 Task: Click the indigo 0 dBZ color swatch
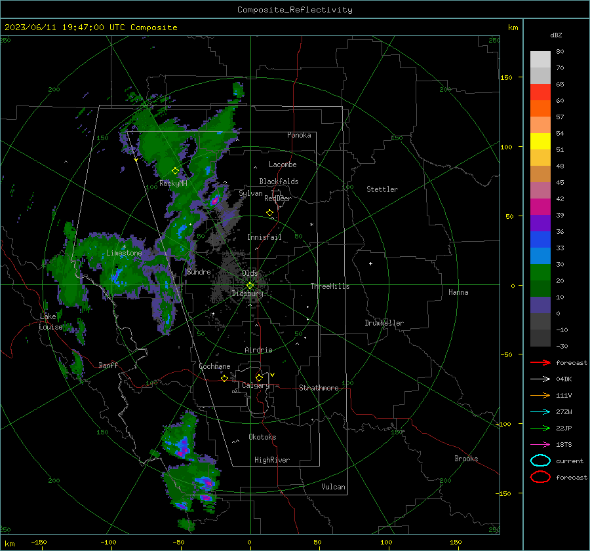tap(540, 305)
